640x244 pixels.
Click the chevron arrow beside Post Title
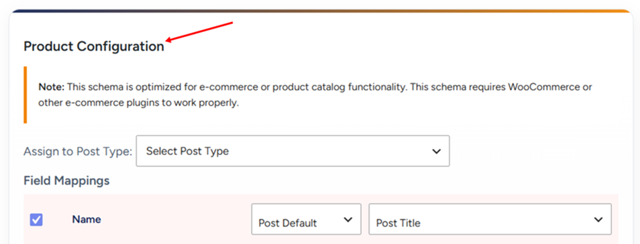[599, 220]
